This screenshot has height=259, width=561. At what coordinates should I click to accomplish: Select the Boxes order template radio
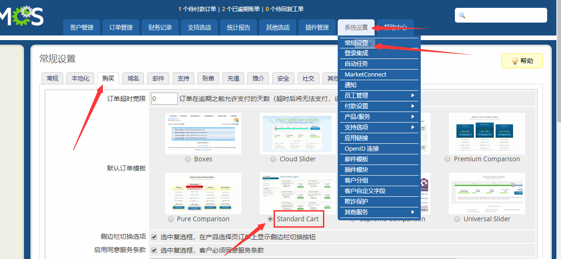[x=188, y=159]
